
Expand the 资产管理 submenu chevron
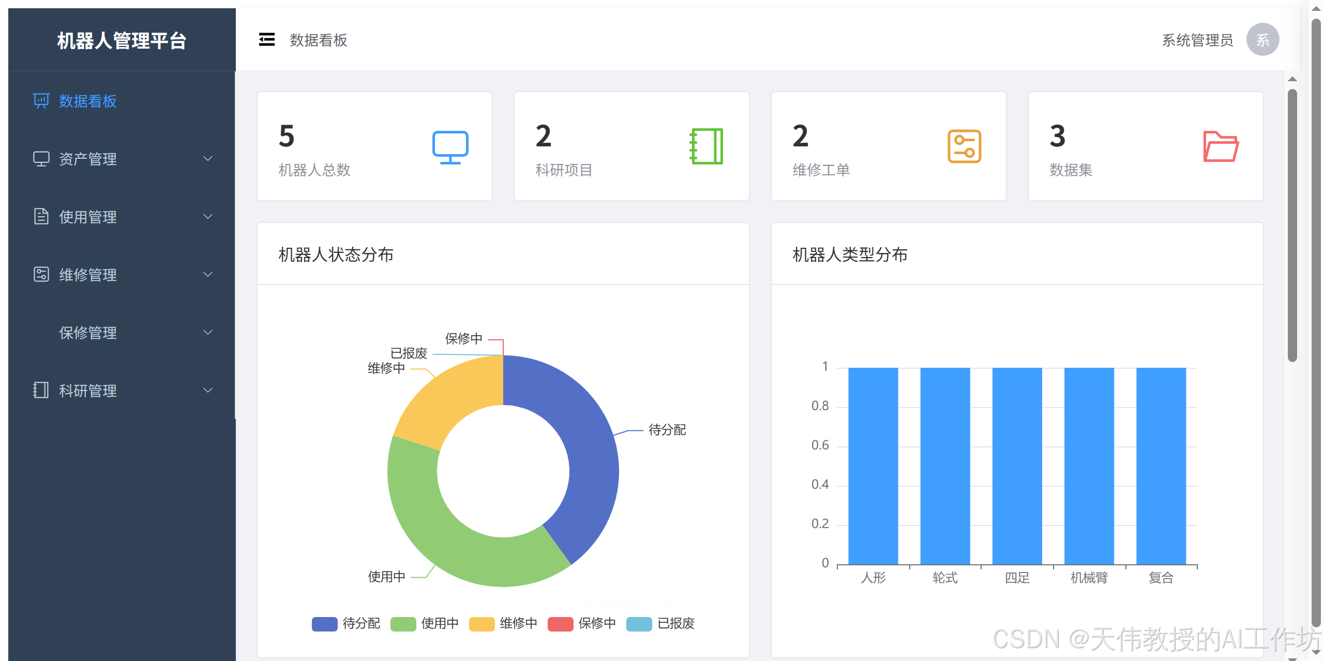[208, 159]
